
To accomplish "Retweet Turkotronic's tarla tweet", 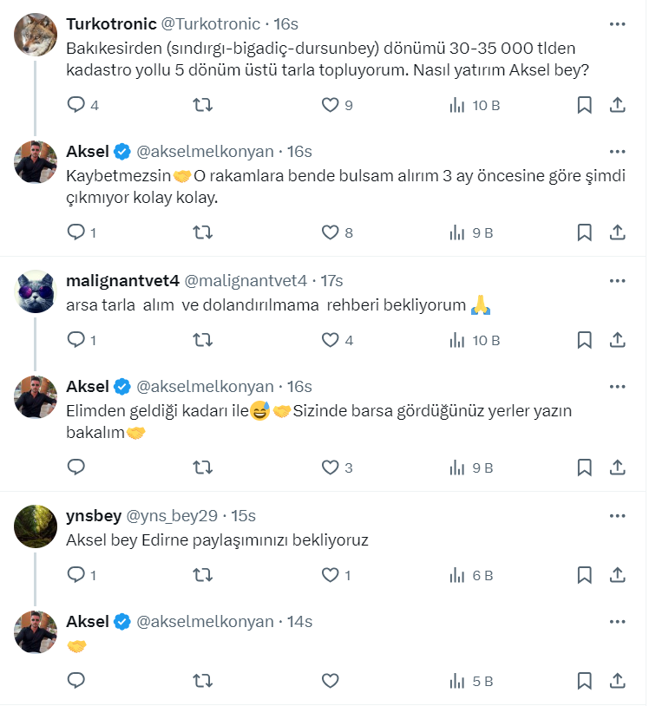I will [x=202, y=105].
